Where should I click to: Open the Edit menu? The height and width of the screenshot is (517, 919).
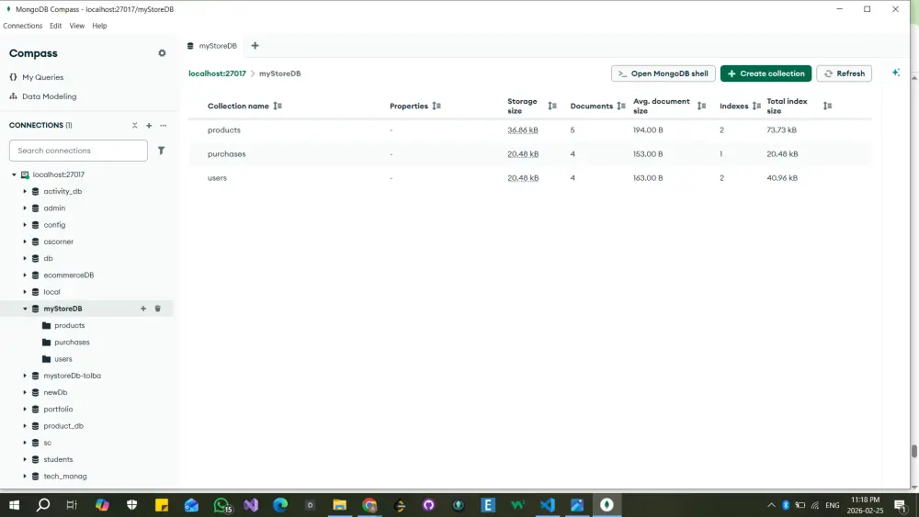click(x=56, y=26)
